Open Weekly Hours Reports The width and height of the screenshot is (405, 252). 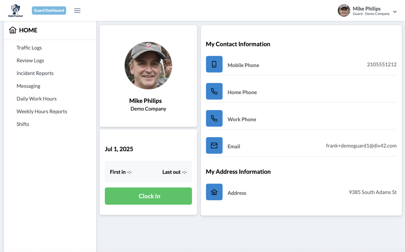click(42, 112)
